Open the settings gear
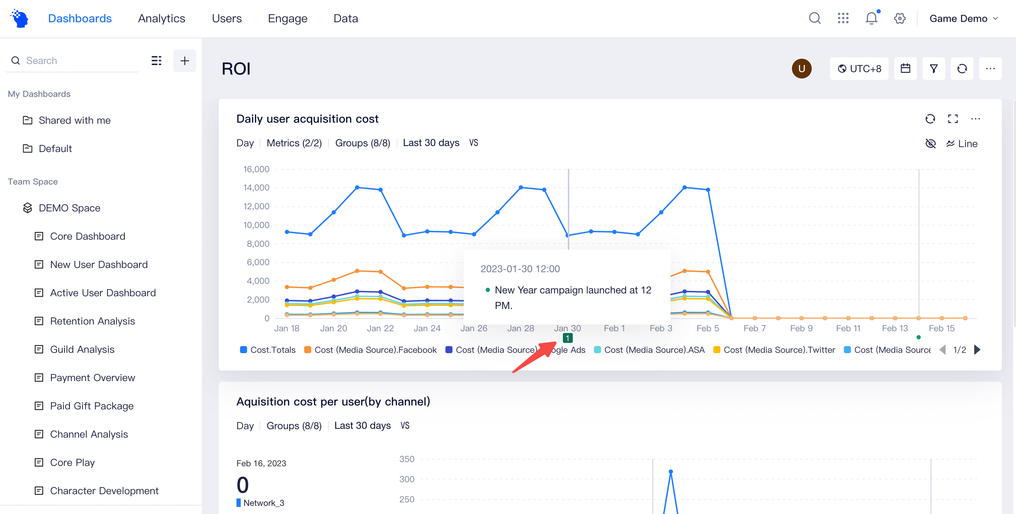1016x514 pixels. click(x=900, y=18)
